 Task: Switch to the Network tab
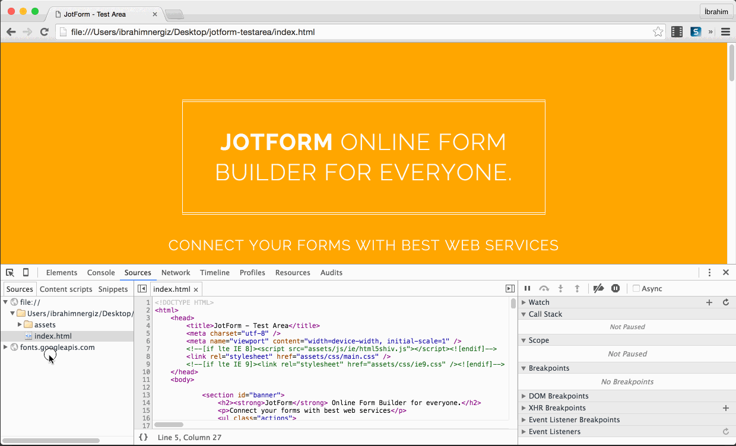click(176, 273)
